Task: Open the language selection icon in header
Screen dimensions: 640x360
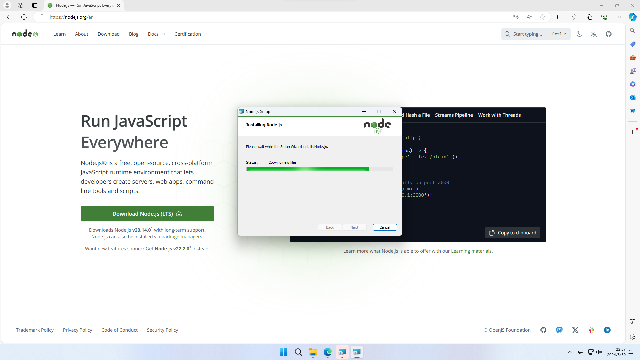Action: (x=594, y=34)
